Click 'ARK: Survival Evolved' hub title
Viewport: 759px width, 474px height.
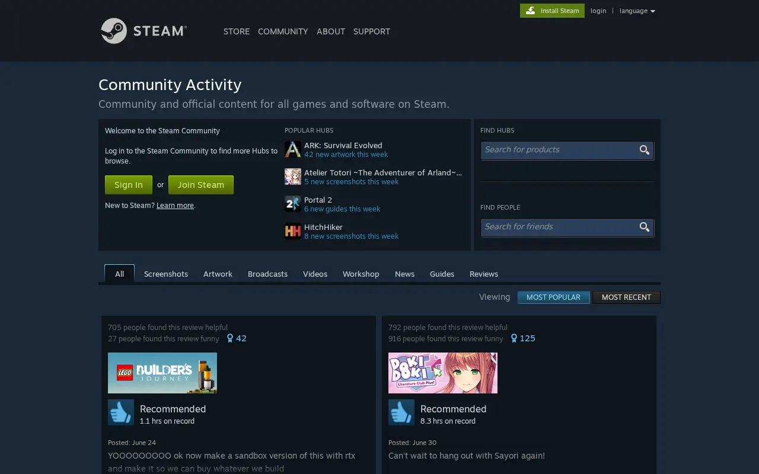click(343, 145)
